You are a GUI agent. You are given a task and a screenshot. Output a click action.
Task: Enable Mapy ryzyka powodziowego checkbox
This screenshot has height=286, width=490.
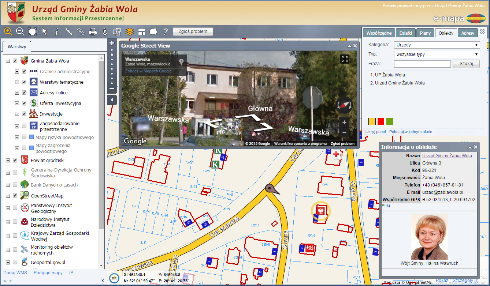pyautogui.click(x=24, y=137)
